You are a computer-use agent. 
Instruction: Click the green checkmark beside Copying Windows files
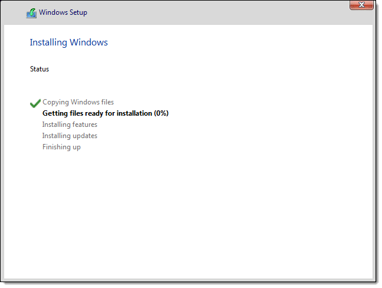(35, 103)
